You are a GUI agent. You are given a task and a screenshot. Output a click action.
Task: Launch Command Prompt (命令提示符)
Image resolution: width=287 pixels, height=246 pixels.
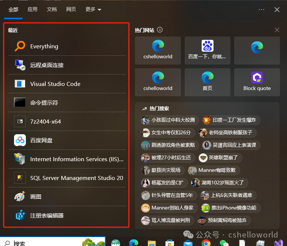pos(44,103)
